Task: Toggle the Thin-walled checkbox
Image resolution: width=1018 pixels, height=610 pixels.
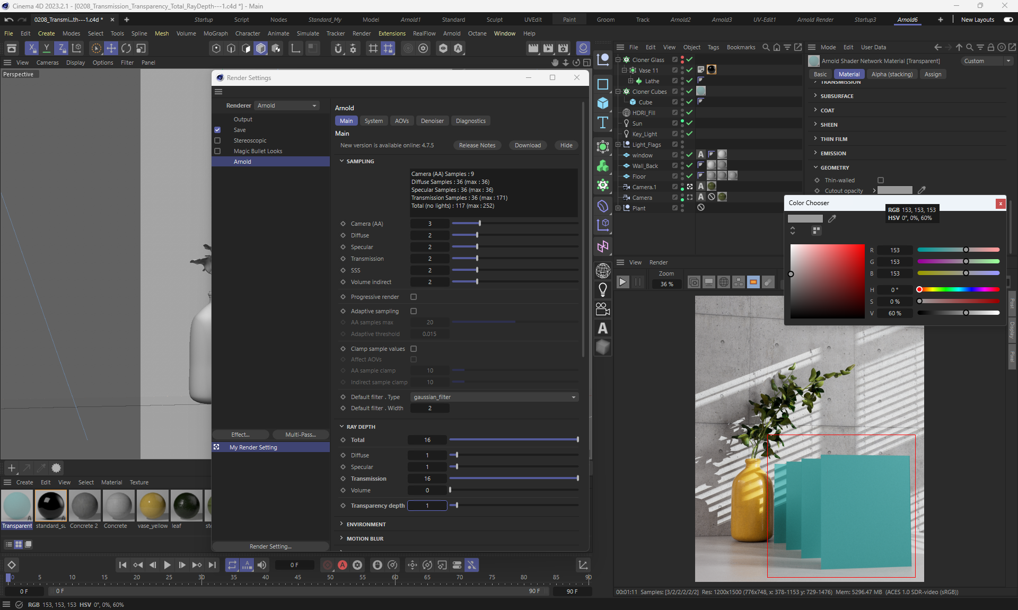Action: [881, 180]
